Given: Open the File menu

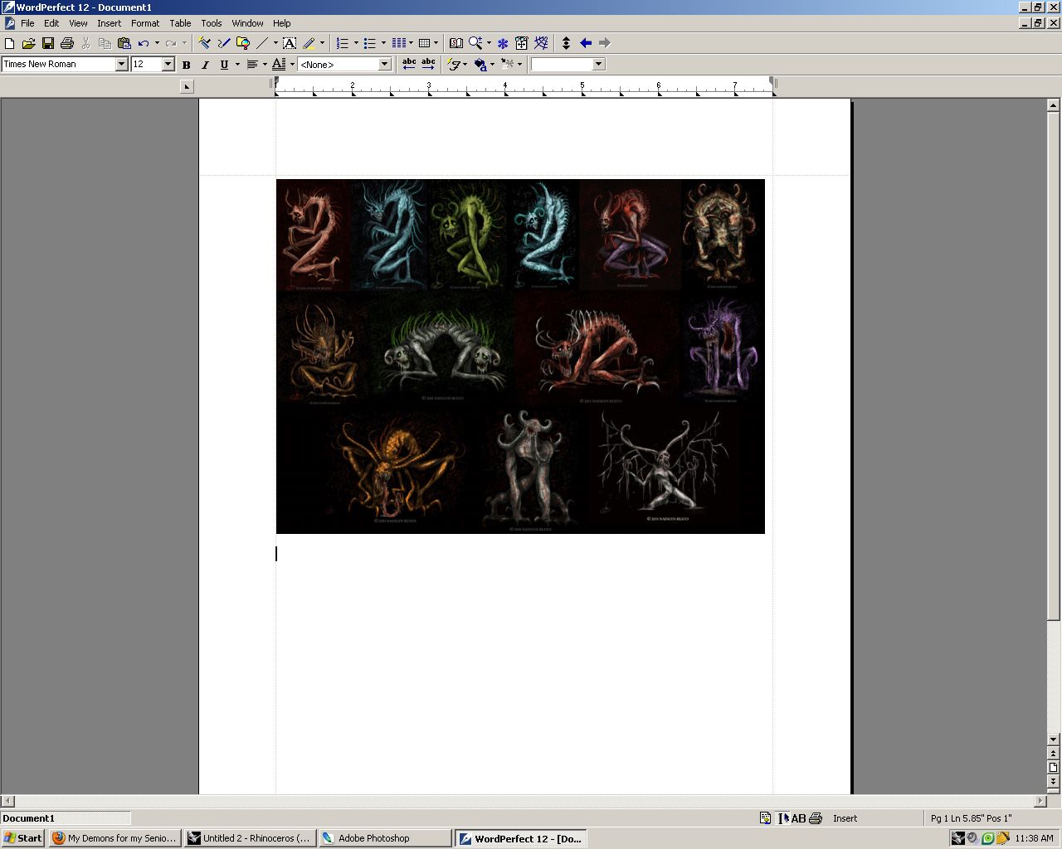Looking at the screenshot, I should (x=27, y=23).
